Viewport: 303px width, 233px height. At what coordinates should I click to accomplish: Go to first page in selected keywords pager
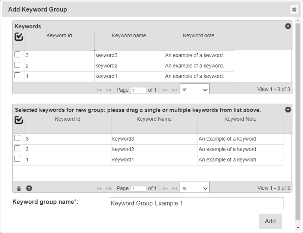[x=99, y=188]
